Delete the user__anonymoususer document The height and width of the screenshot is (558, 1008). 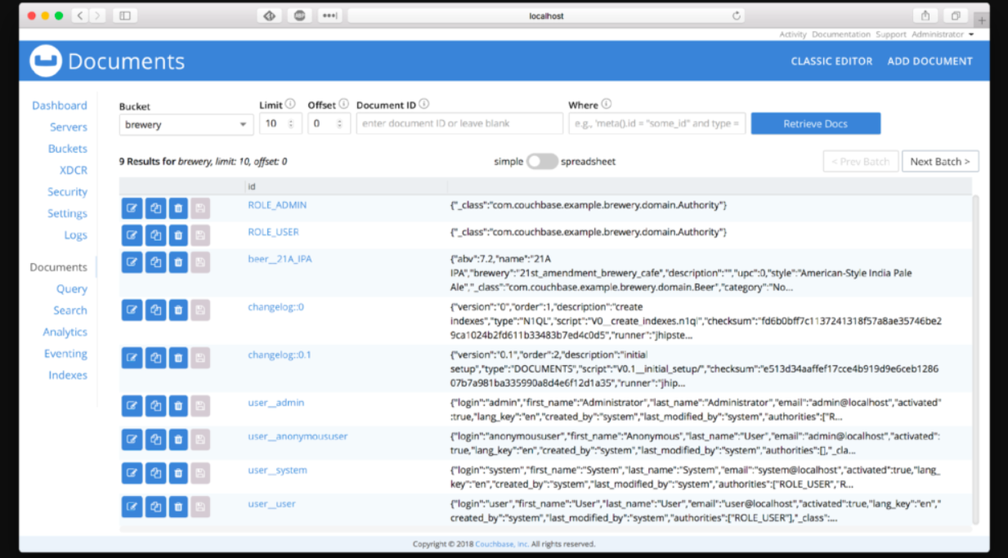[178, 440]
